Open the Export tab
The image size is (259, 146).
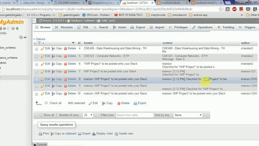pyautogui.click(x=138, y=27)
